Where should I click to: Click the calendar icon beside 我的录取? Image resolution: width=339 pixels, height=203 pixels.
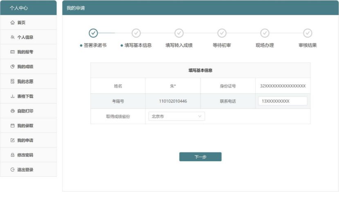click(12, 126)
